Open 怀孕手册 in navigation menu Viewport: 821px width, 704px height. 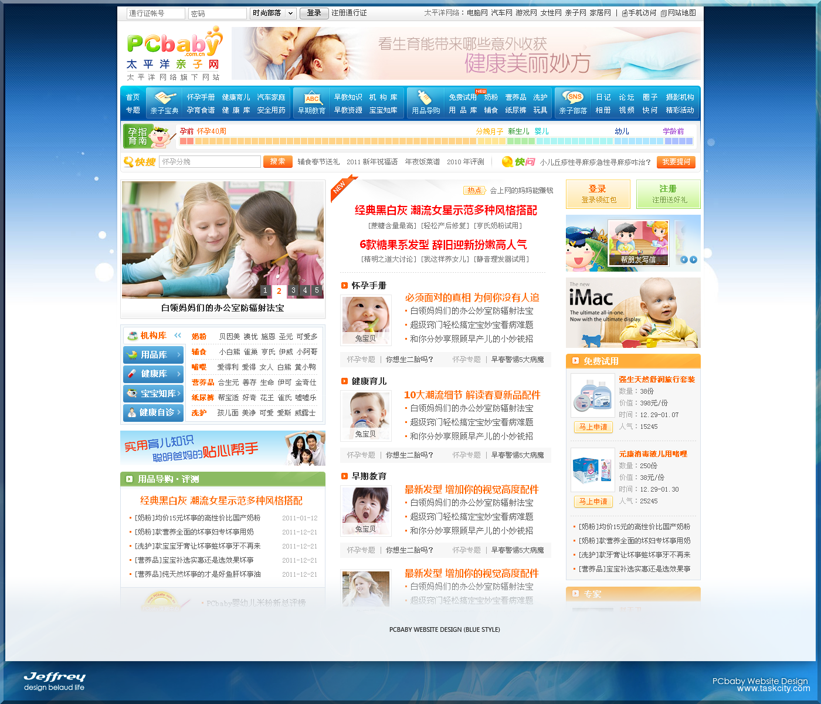click(201, 97)
